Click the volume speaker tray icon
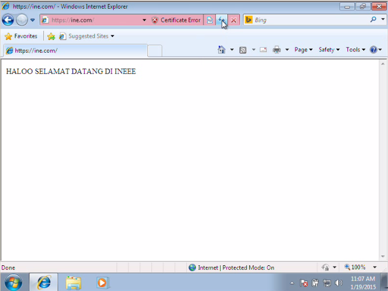388x291 pixels. [338, 282]
